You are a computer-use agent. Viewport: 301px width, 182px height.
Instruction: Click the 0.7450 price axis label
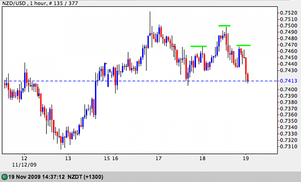point(288,57)
